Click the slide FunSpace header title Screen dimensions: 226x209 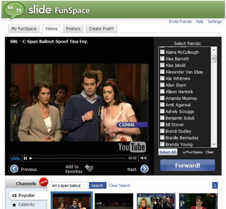coord(59,10)
